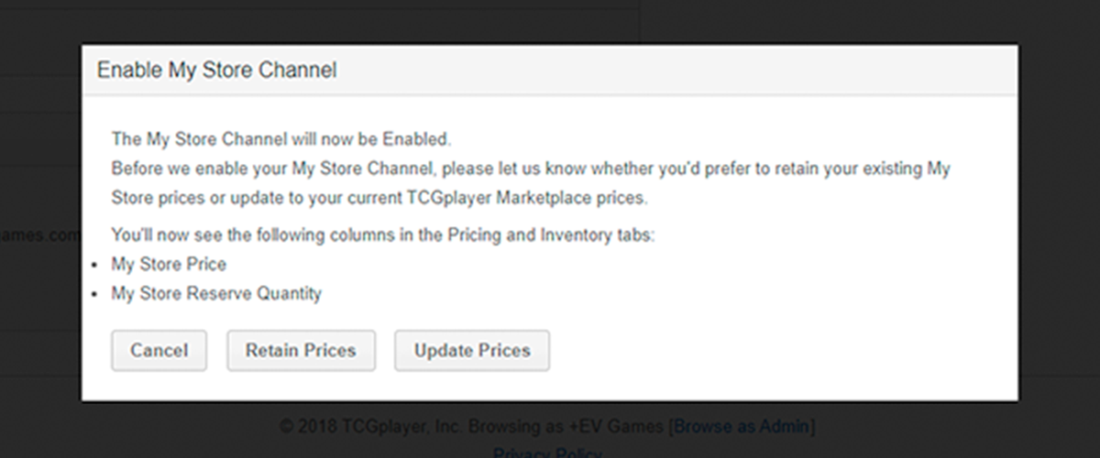
Task: Click the bullet beside 'My Store Price'
Action: (x=96, y=265)
